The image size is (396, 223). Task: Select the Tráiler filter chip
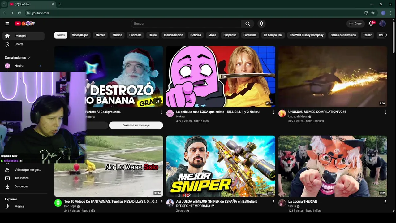click(367, 35)
